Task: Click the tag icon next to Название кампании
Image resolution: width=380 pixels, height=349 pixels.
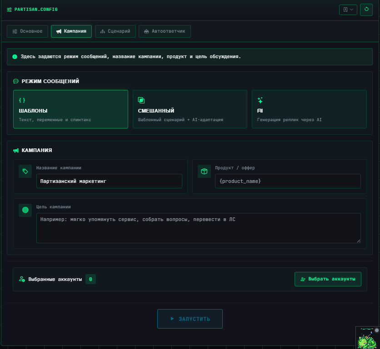Action: (x=25, y=172)
